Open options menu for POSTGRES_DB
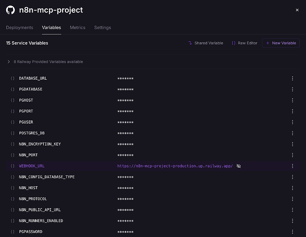 292,133
